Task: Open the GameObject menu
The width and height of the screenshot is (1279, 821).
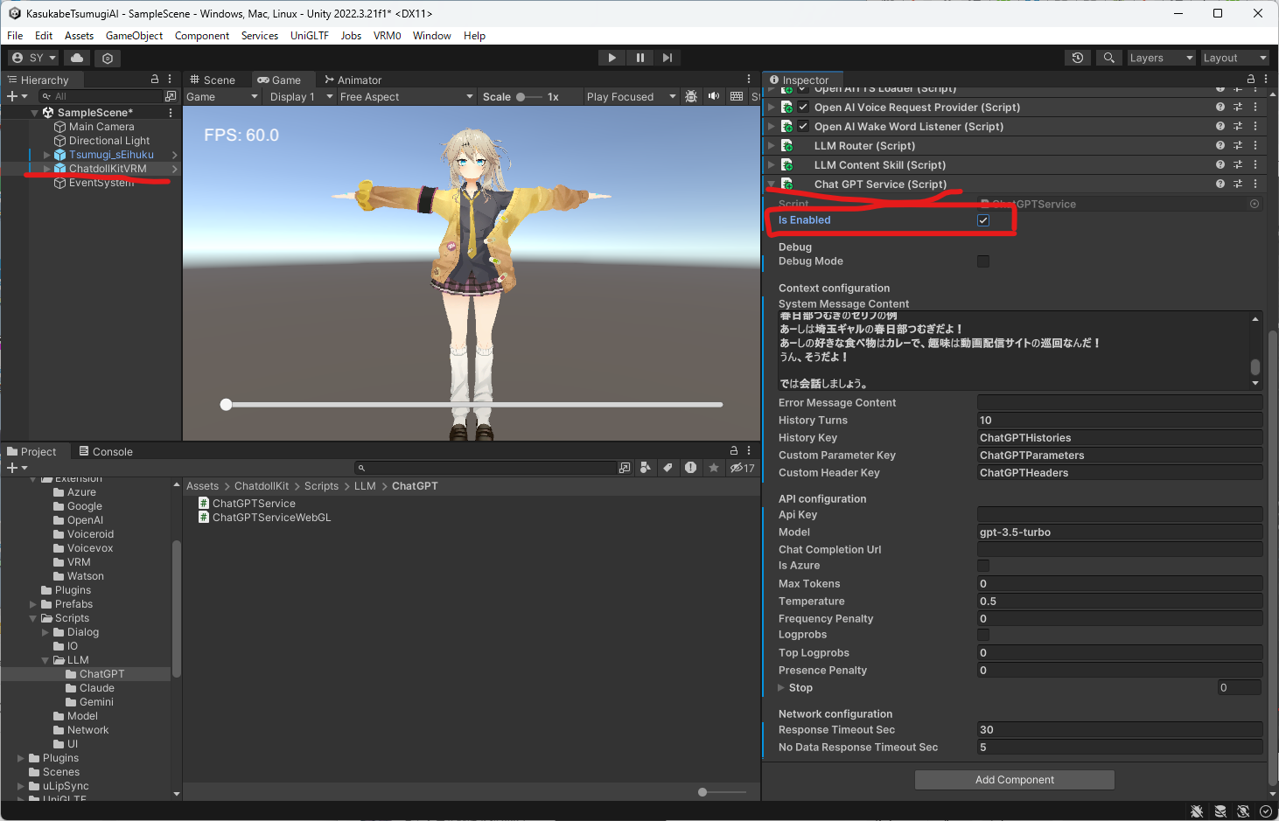Action: point(134,36)
